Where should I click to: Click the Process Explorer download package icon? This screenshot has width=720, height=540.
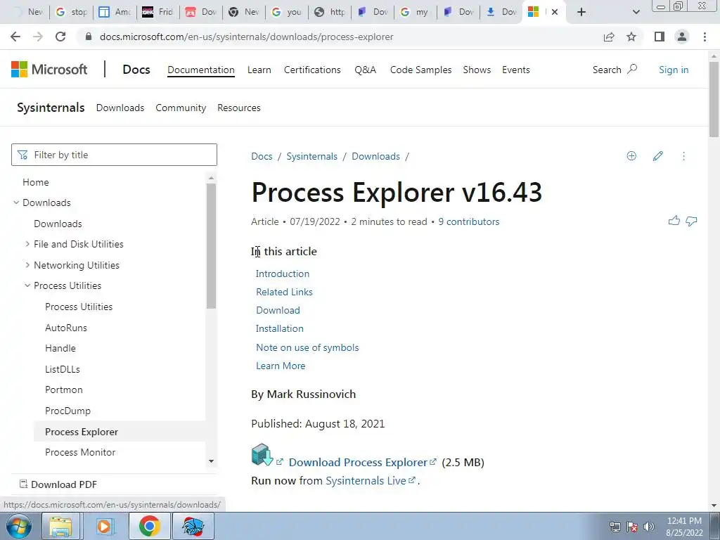pyautogui.click(x=262, y=455)
